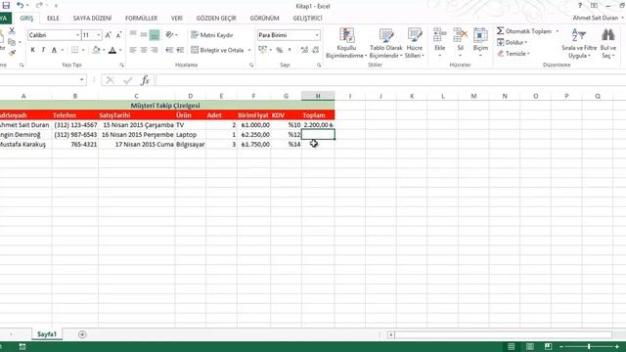This screenshot has height=352, width=626.
Task: Click the accounting number format icon
Action: (x=262, y=50)
